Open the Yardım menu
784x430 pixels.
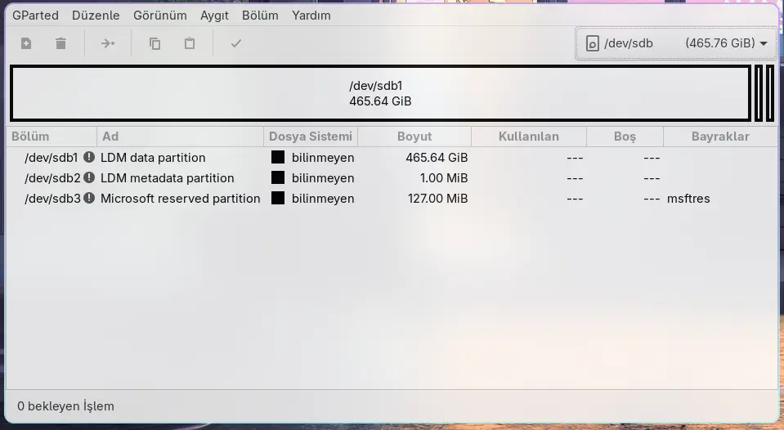311,16
